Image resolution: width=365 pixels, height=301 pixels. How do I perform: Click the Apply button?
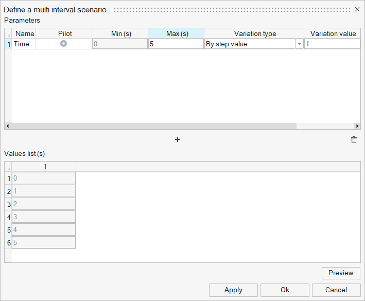tap(233, 290)
